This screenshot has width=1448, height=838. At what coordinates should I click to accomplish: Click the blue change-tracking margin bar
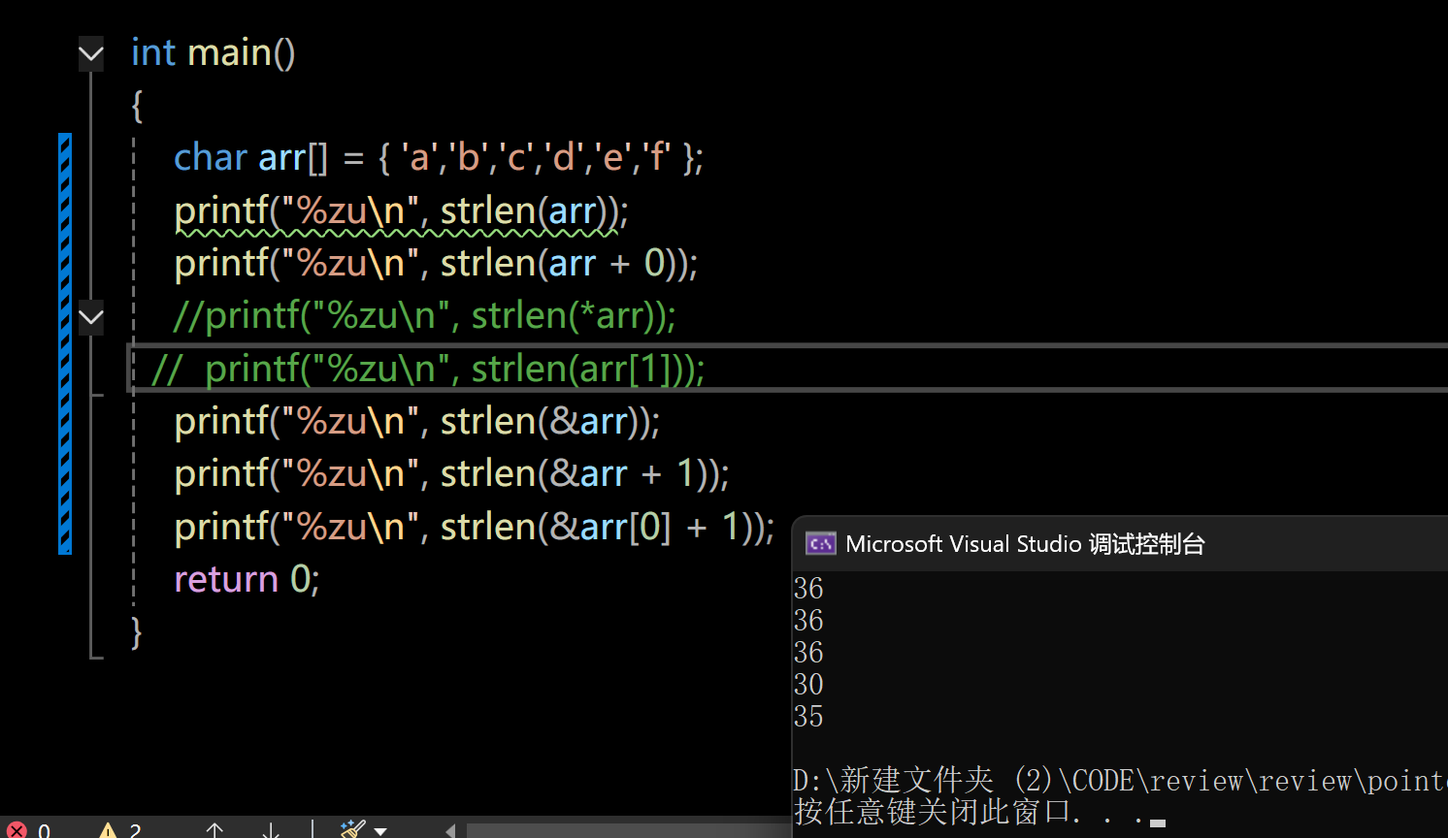(x=65, y=343)
